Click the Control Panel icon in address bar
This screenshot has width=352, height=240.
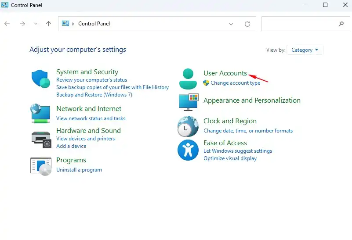pos(65,23)
